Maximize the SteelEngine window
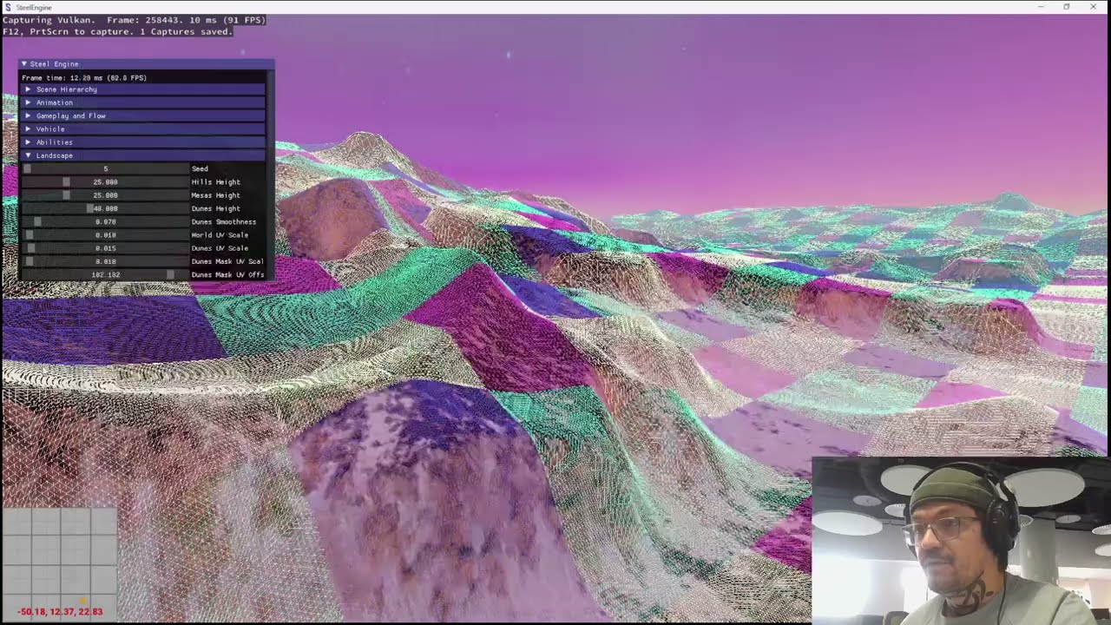Viewport: 1111px width, 625px height. pos(1067,7)
